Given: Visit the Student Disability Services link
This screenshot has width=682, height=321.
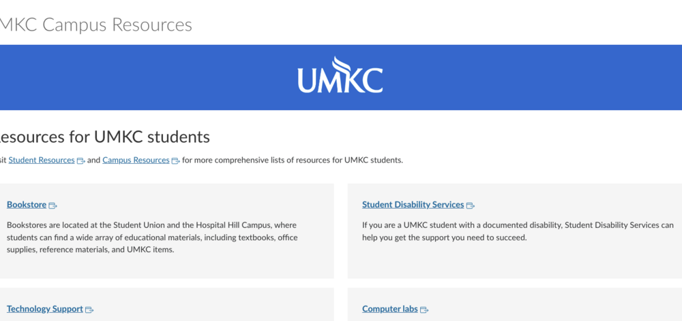Looking at the screenshot, I should (x=413, y=205).
